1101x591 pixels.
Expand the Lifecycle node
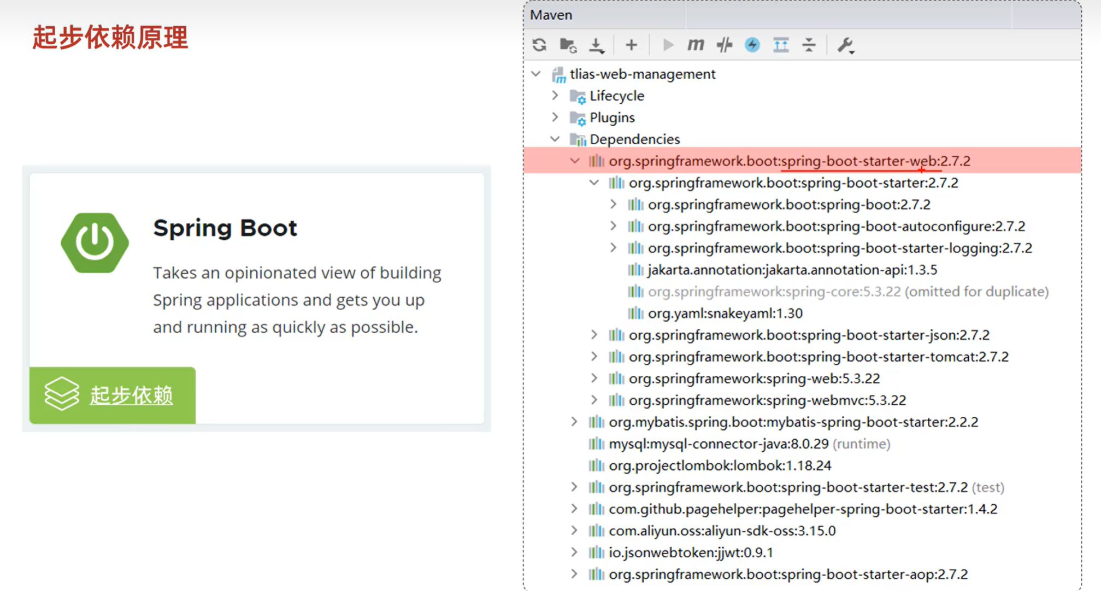pyautogui.click(x=555, y=96)
